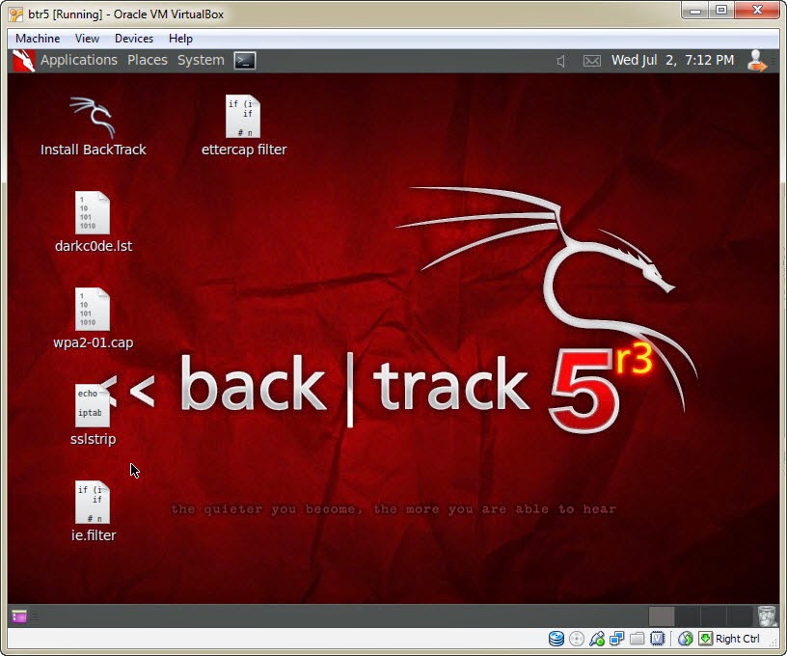Click the Show Desktop icon in the bottom panel

19,615
